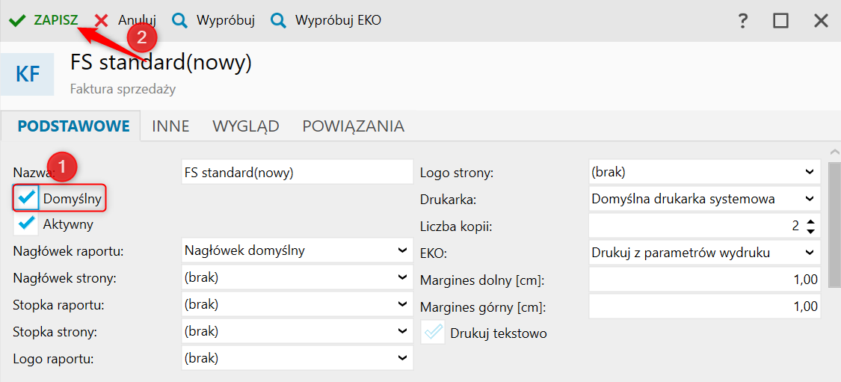Click the green ZAPISZ checkmark icon
The image size is (841, 382).
click(x=17, y=20)
